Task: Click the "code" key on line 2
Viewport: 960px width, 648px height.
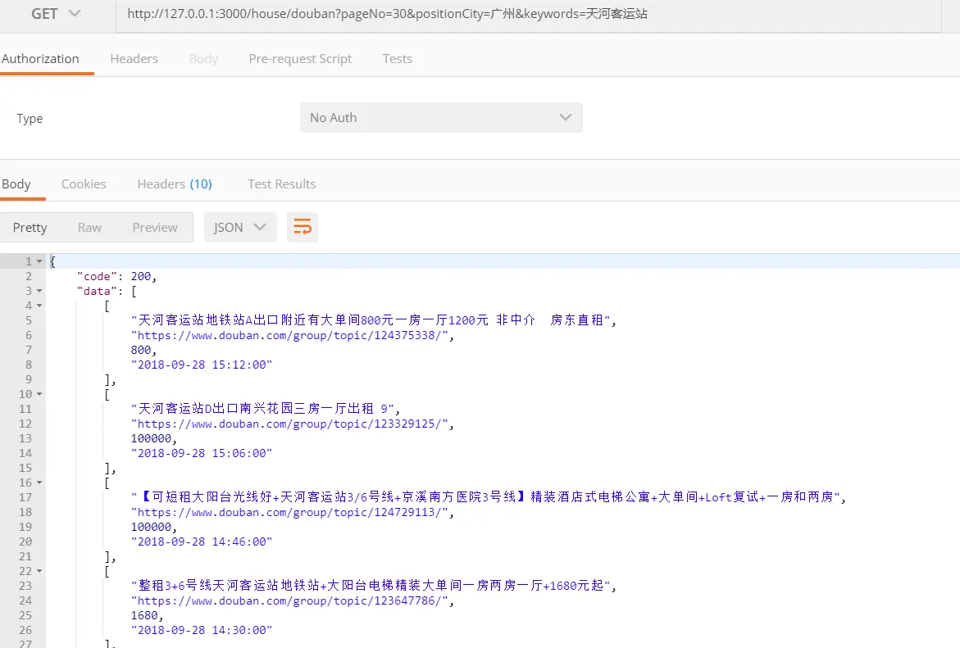Action: click(x=97, y=277)
